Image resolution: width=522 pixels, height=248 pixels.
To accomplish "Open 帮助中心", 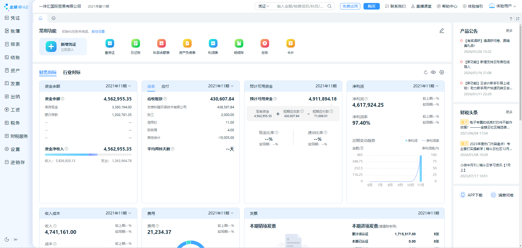I will (447, 6).
